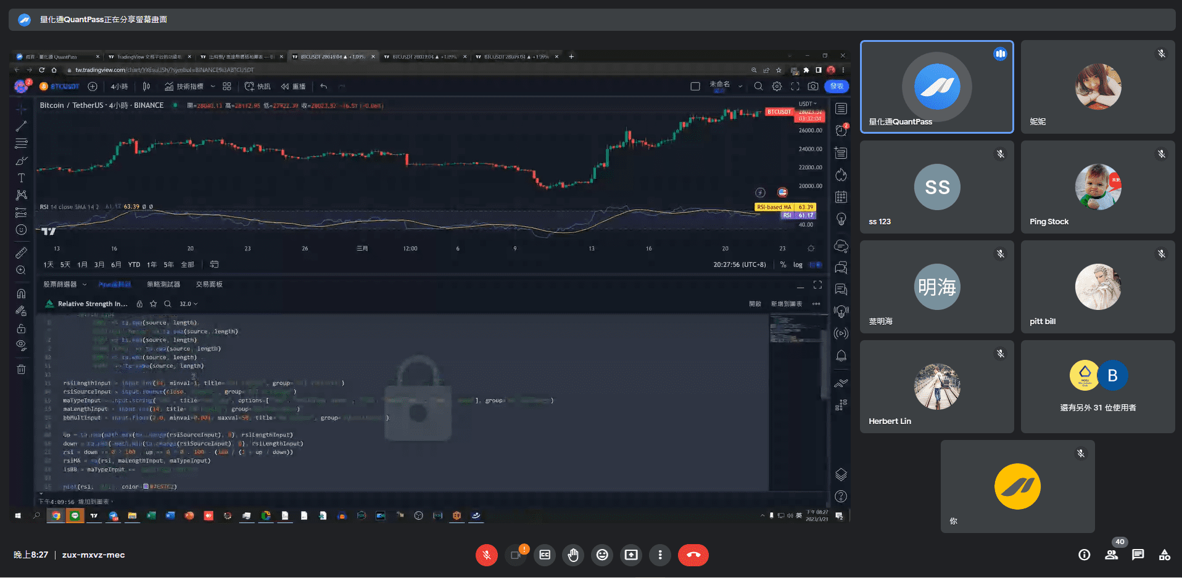Toggle magnet mode in the drawing toolbar

[21, 293]
